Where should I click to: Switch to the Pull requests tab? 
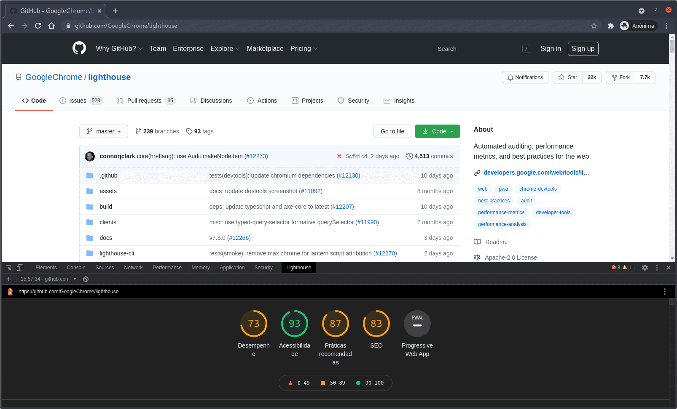(146, 101)
